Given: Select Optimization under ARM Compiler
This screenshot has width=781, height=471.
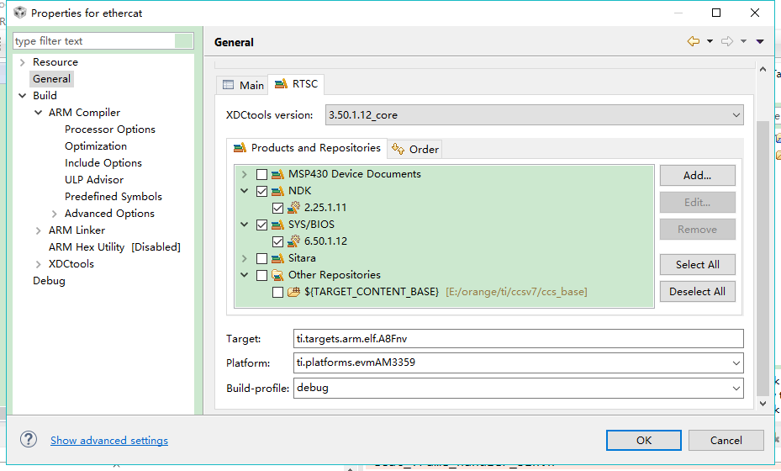Looking at the screenshot, I should pos(96,146).
